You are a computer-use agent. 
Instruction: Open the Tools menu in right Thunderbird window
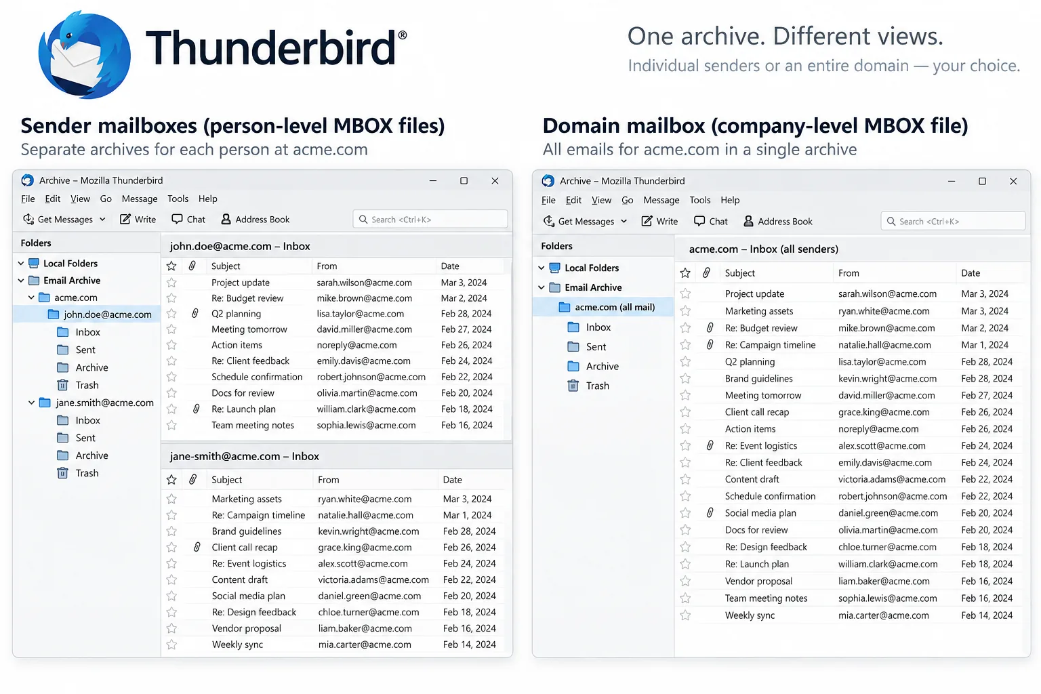click(700, 200)
